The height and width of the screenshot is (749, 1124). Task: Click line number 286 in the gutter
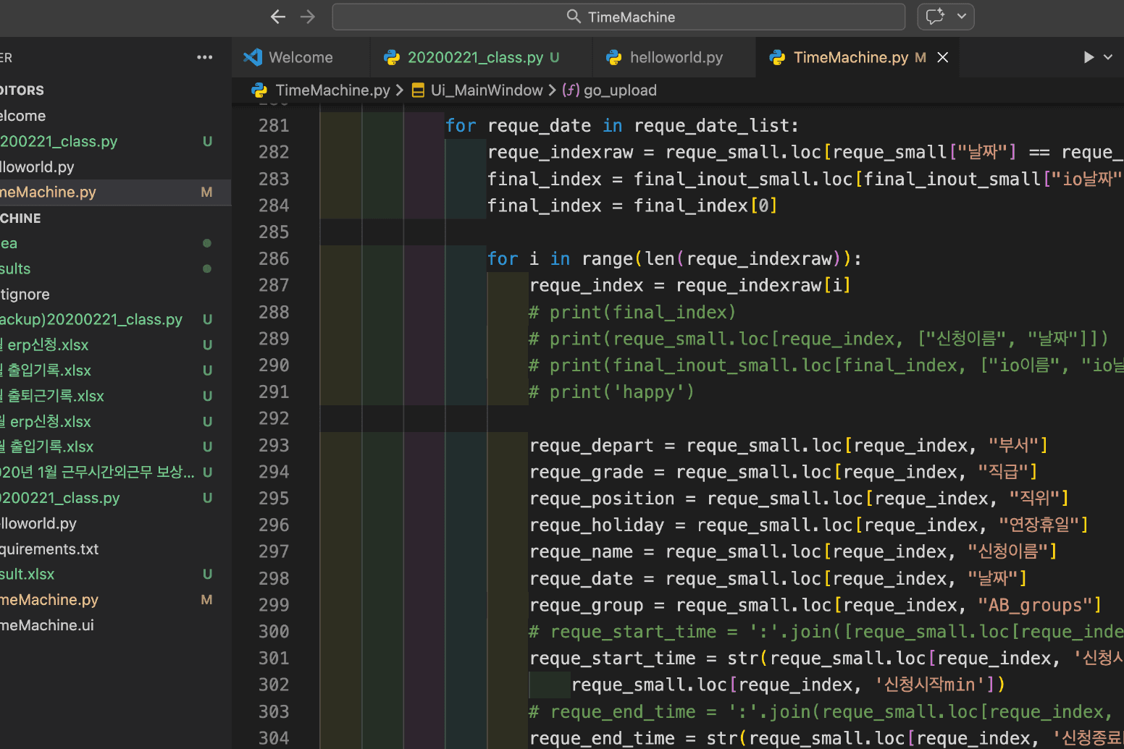pos(274,259)
